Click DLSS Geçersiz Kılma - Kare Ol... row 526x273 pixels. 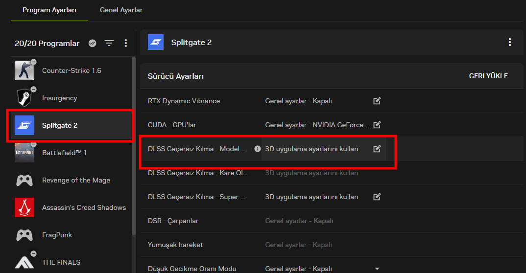[332, 173]
